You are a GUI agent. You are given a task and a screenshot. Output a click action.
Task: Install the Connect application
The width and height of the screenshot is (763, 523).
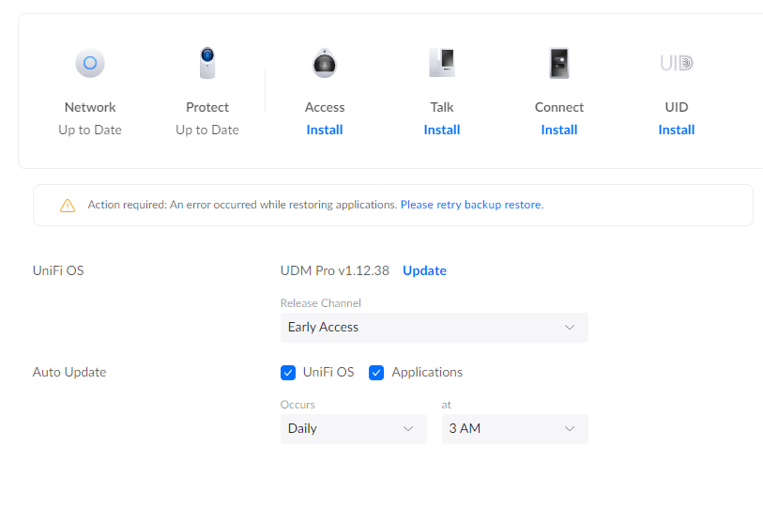(x=559, y=131)
